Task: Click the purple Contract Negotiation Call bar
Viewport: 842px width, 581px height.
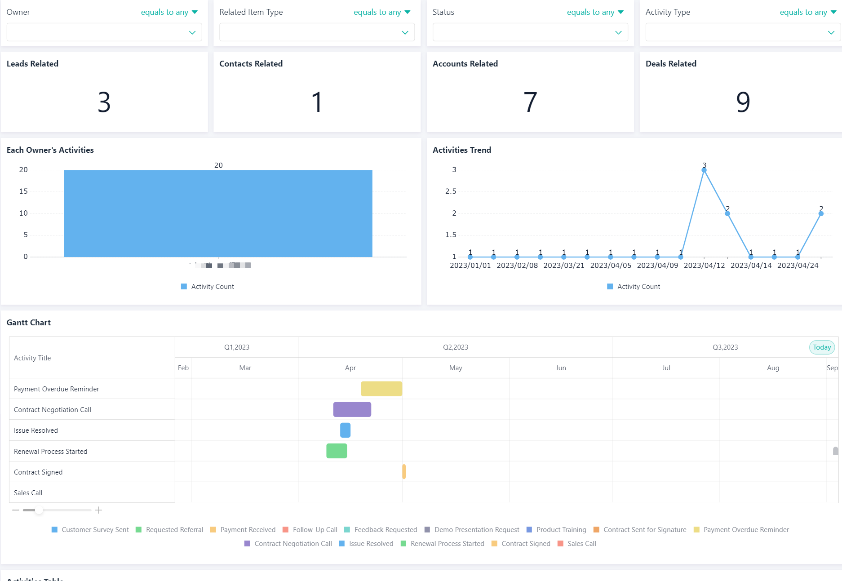Action: tap(352, 409)
